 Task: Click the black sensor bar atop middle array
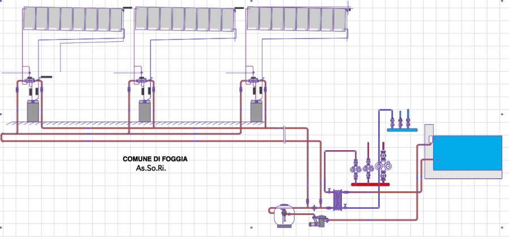click(239, 8)
